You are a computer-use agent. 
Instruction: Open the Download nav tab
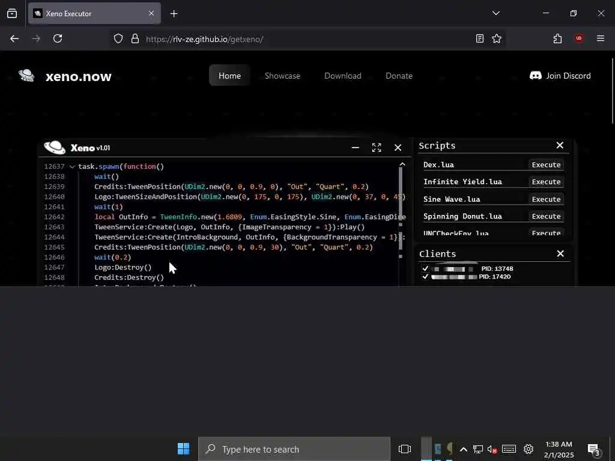click(x=343, y=76)
